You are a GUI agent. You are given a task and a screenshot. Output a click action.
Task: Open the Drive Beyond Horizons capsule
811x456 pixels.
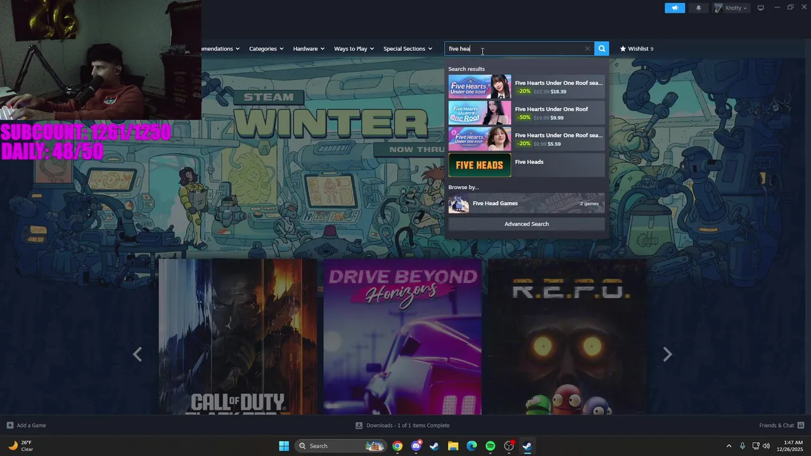pyautogui.click(x=402, y=337)
